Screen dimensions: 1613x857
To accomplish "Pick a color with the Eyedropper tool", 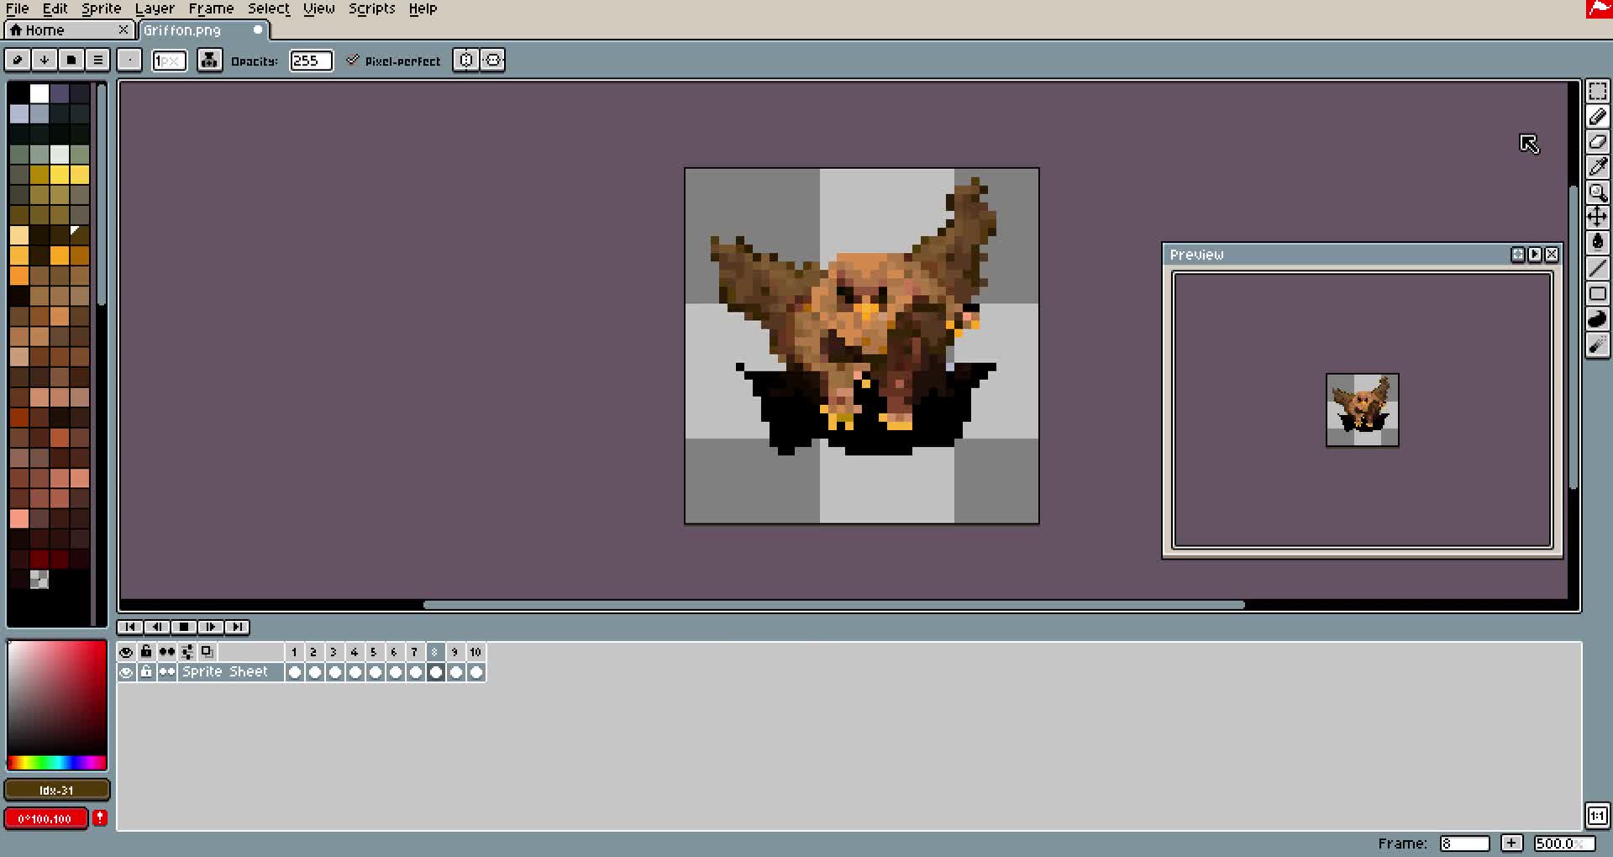I will point(1599,166).
